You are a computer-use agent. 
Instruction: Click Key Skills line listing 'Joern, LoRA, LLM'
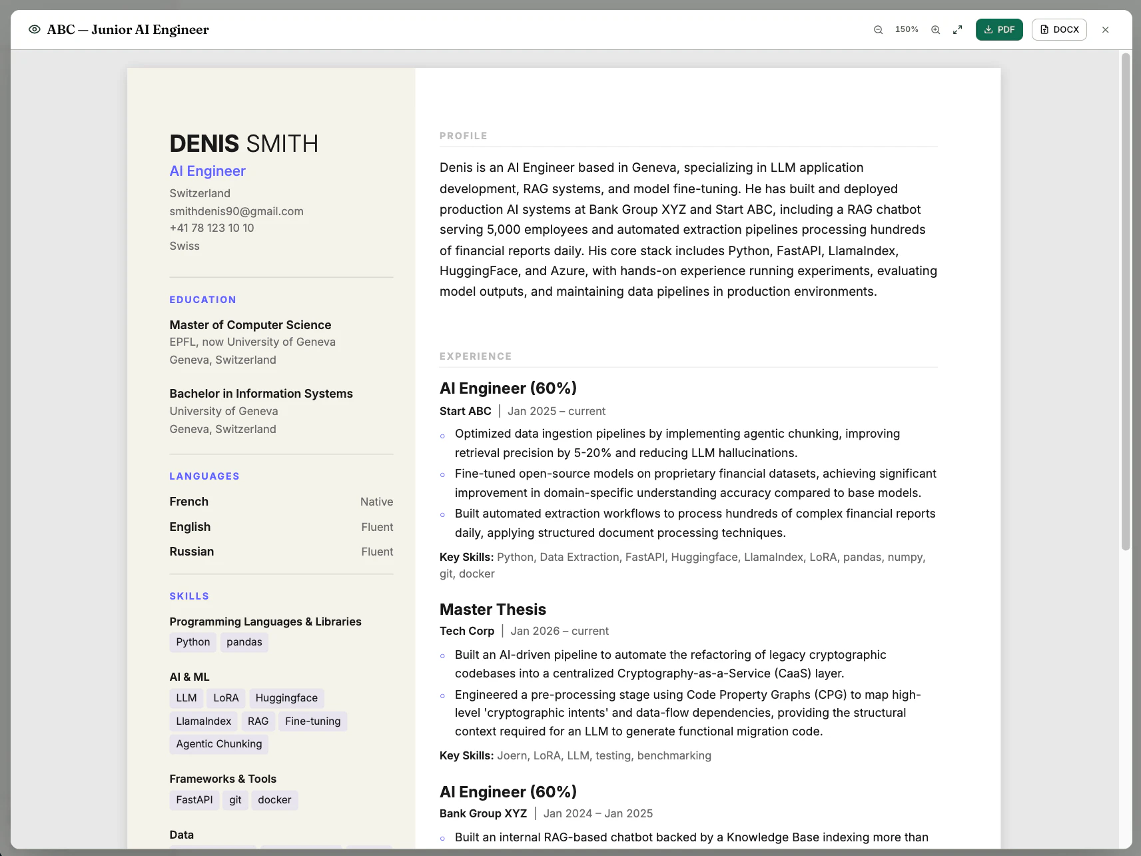point(575,755)
